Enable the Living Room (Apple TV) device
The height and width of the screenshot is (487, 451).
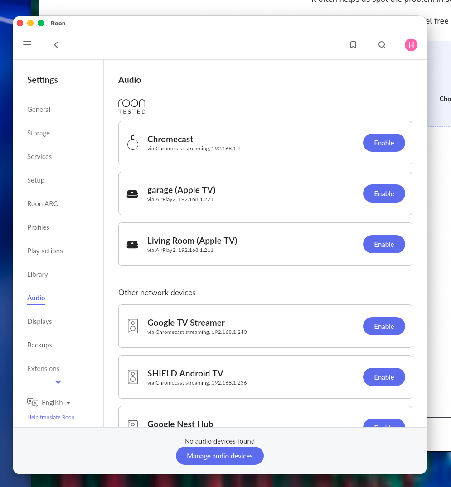tap(384, 244)
